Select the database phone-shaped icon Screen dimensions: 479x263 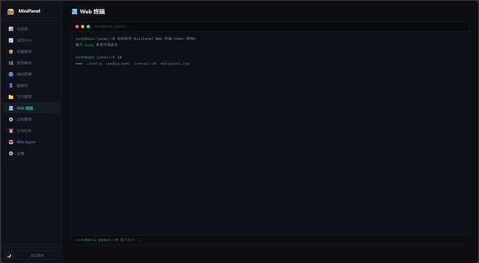(11, 86)
